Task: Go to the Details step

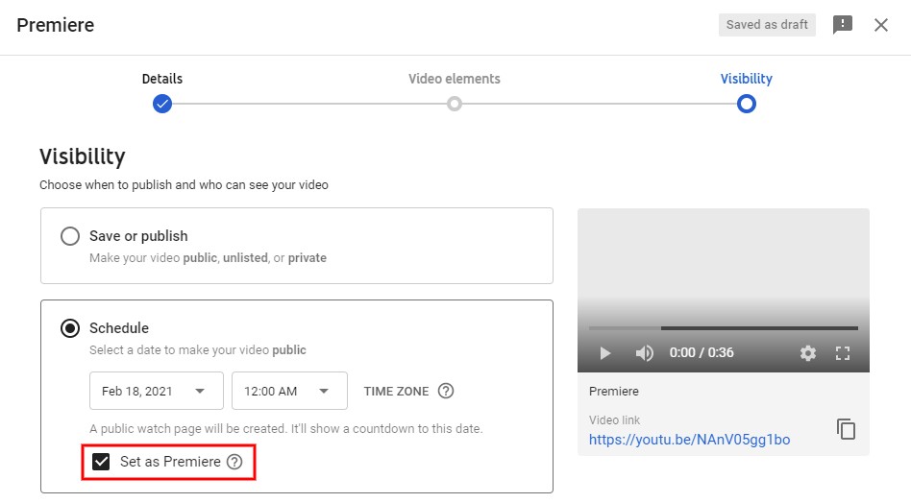Action: 162,79
